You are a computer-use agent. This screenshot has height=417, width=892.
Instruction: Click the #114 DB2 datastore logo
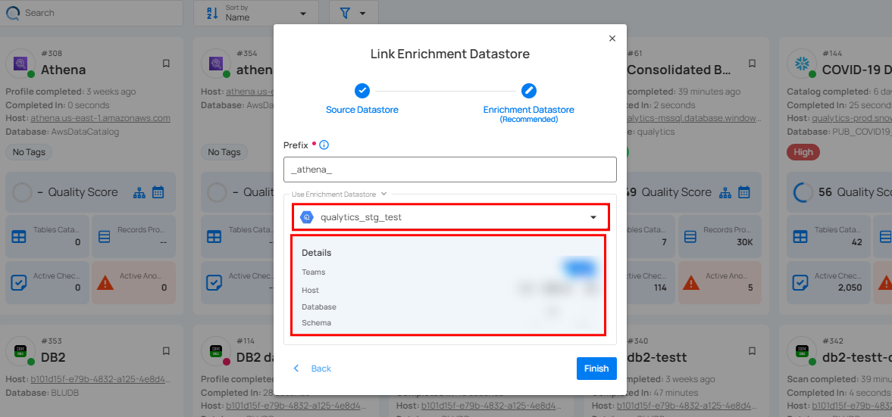[216, 351]
